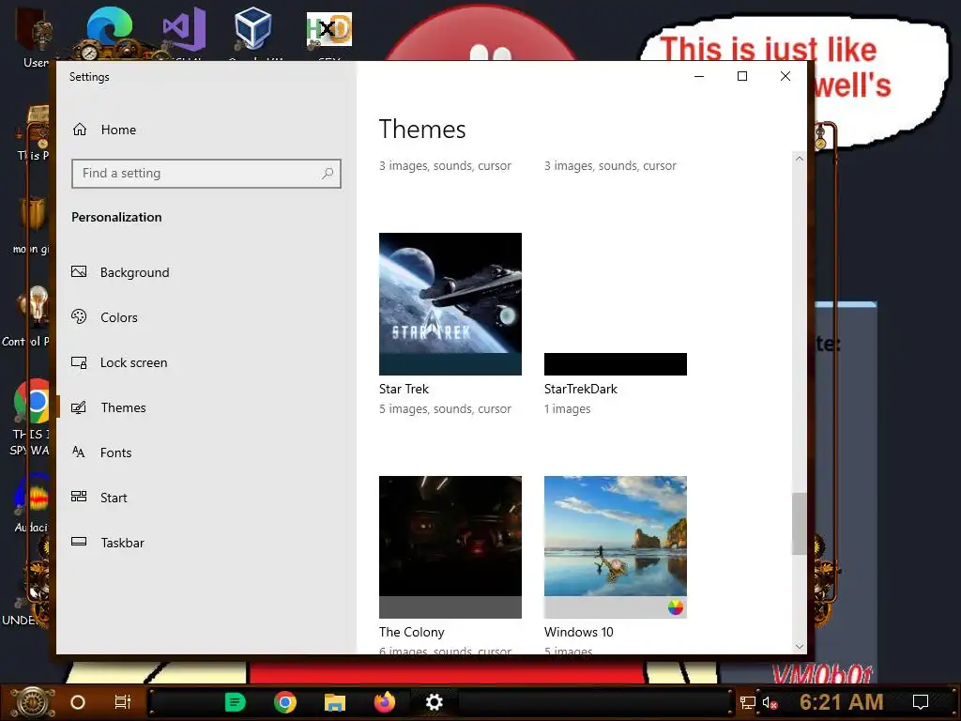Image resolution: width=961 pixels, height=721 pixels.
Task: Click the Themes brush icon
Action: (x=79, y=407)
